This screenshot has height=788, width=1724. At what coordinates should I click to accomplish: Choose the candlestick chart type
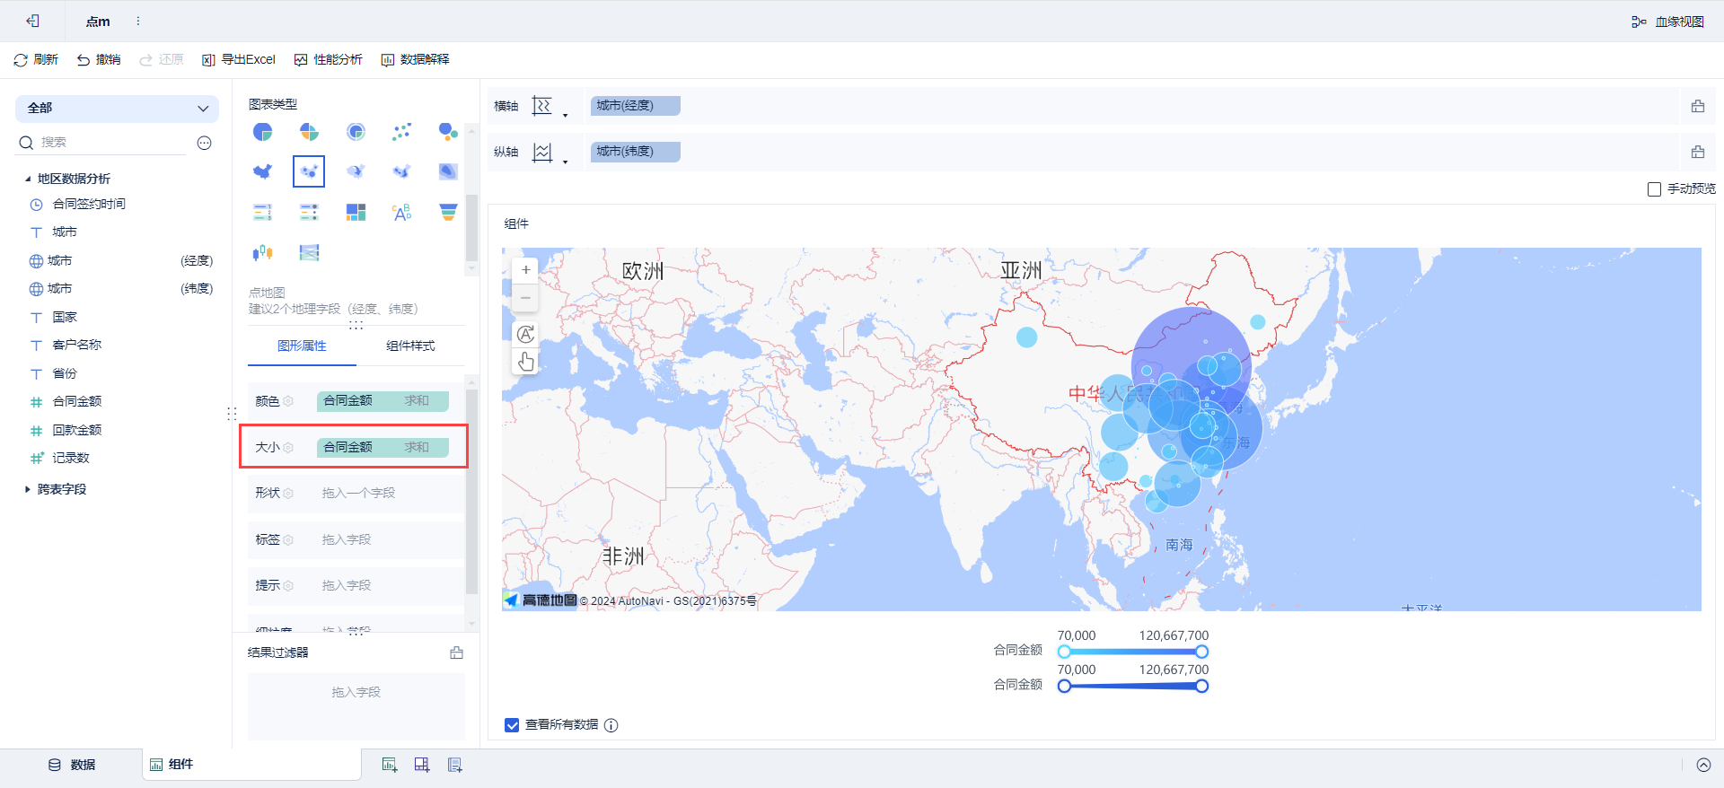point(262,252)
